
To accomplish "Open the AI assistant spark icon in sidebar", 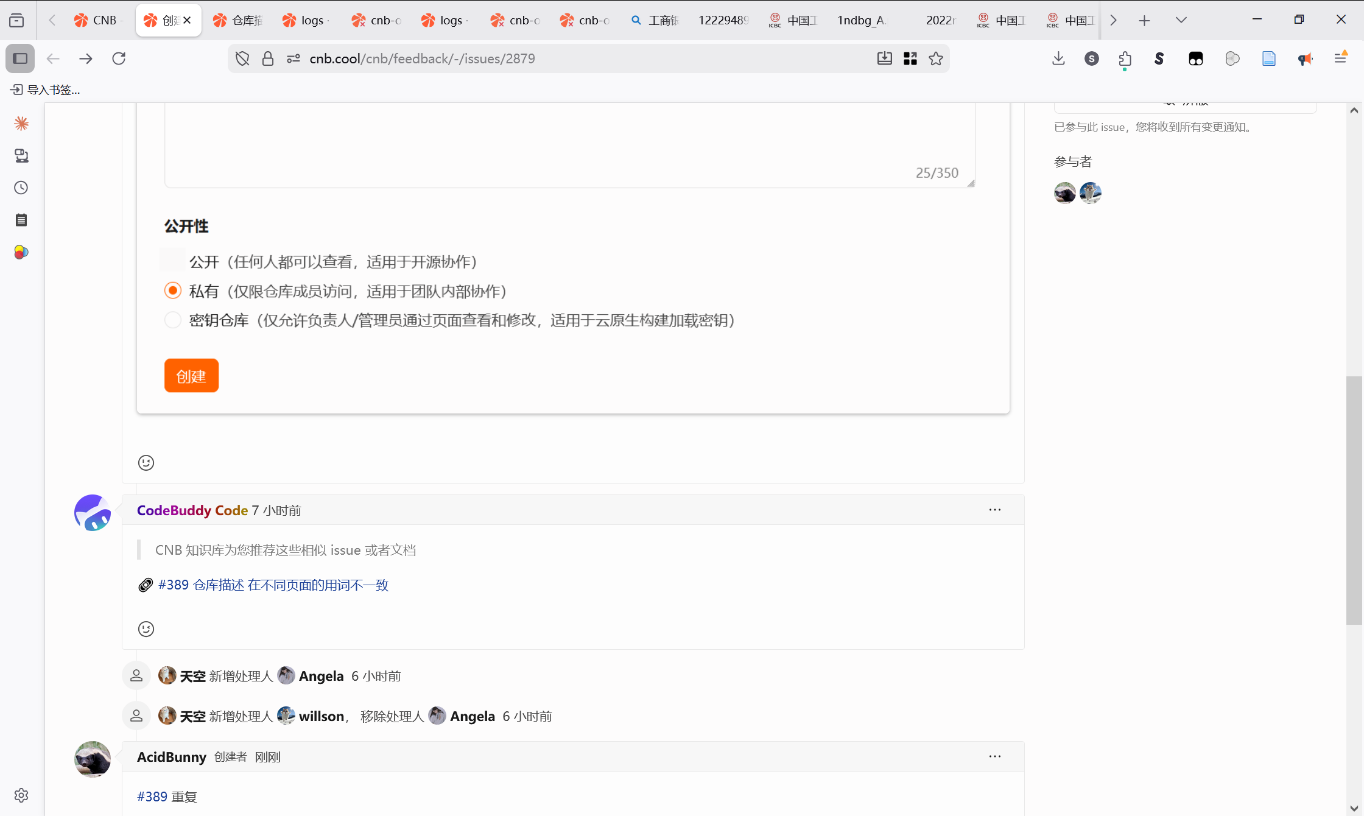I will click(x=21, y=123).
